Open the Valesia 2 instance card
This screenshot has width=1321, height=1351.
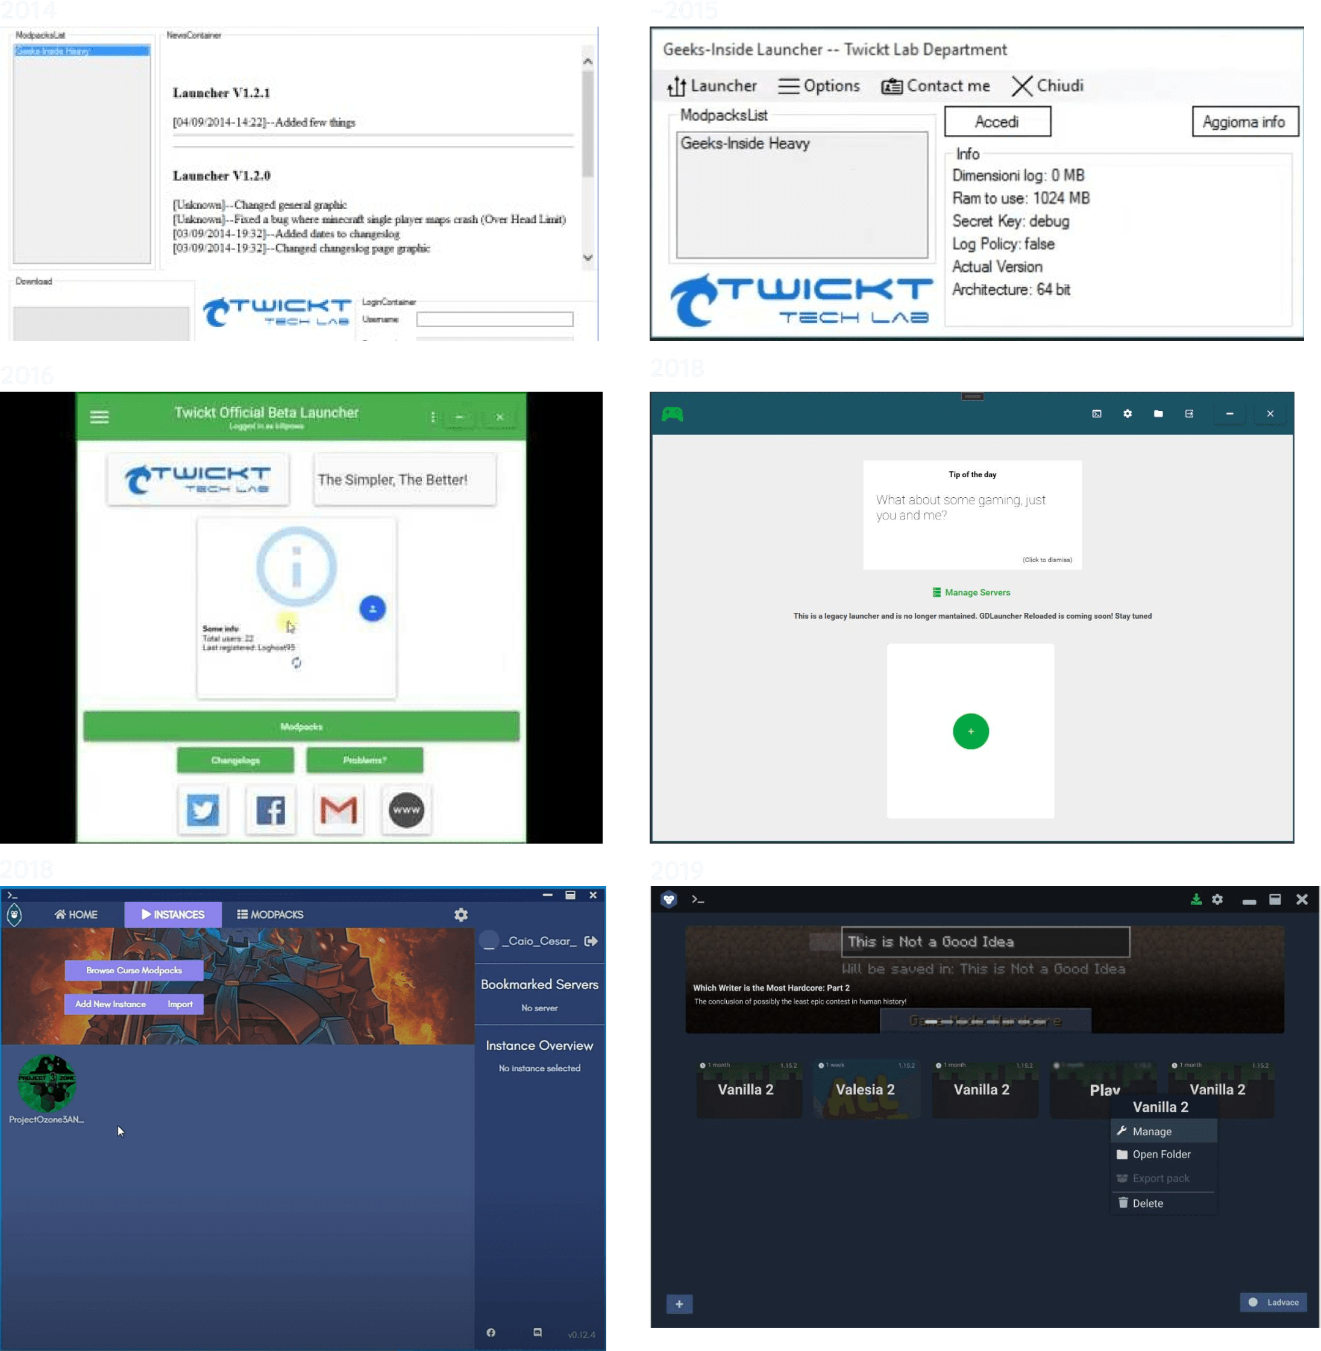(x=866, y=1089)
